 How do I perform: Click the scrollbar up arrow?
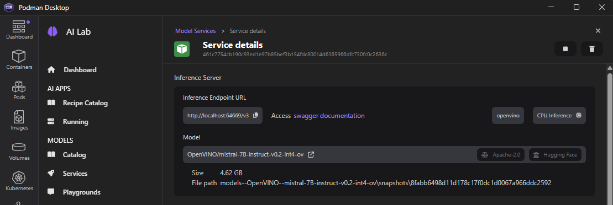610,68
